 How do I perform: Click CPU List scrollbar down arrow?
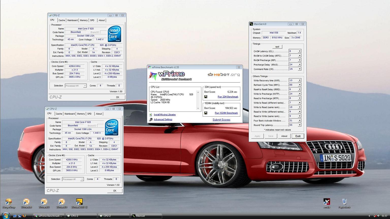point(198,108)
